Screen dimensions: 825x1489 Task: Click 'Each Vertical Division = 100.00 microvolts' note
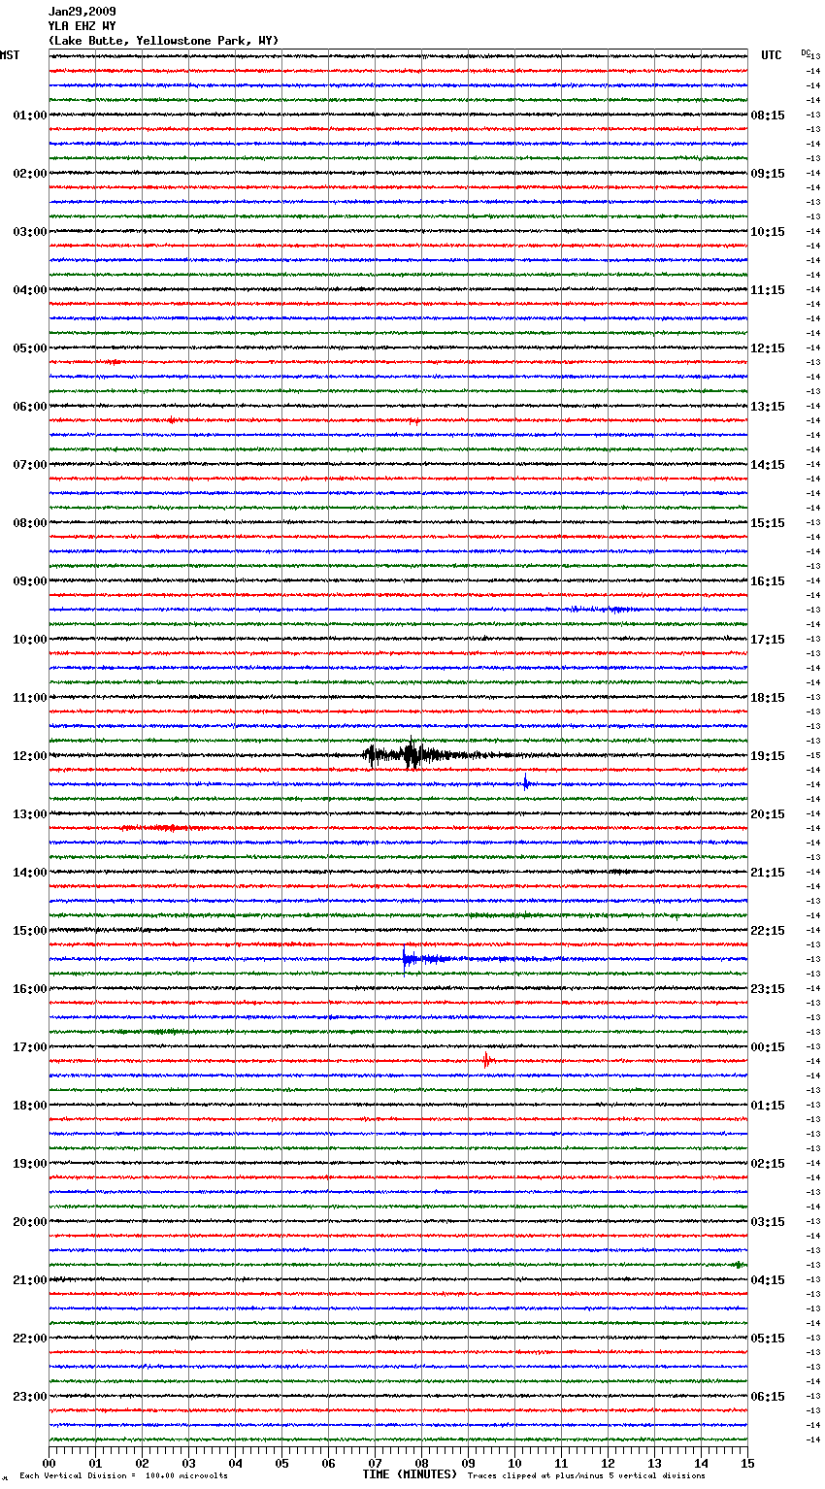(x=123, y=1475)
